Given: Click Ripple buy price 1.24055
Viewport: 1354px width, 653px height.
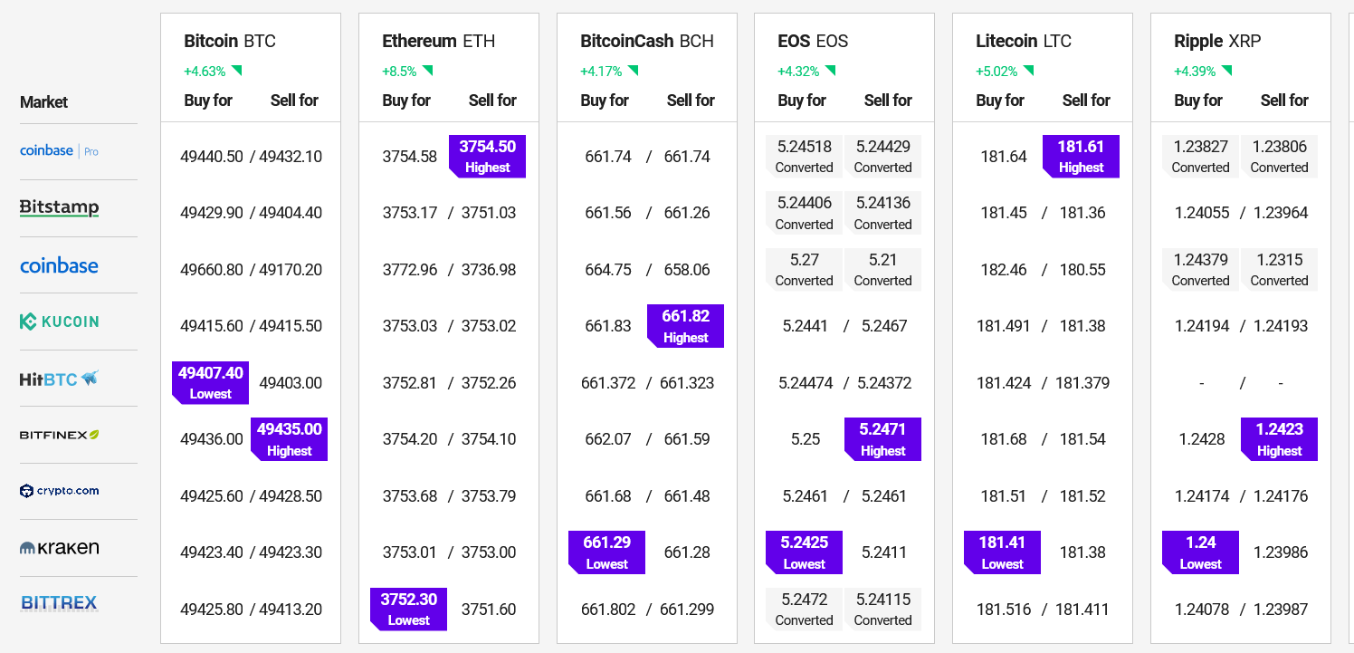Looking at the screenshot, I should 1202,213.
